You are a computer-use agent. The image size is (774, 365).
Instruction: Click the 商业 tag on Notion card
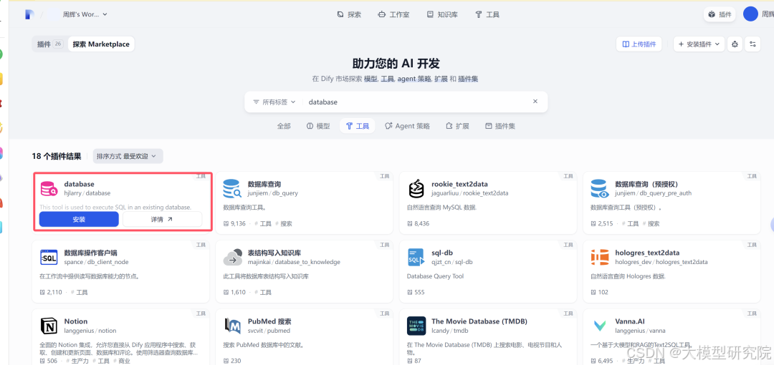click(124, 361)
